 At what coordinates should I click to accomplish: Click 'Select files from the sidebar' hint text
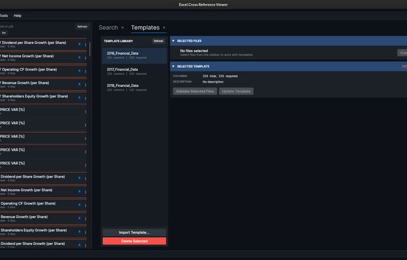pyautogui.click(x=216, y=55)
